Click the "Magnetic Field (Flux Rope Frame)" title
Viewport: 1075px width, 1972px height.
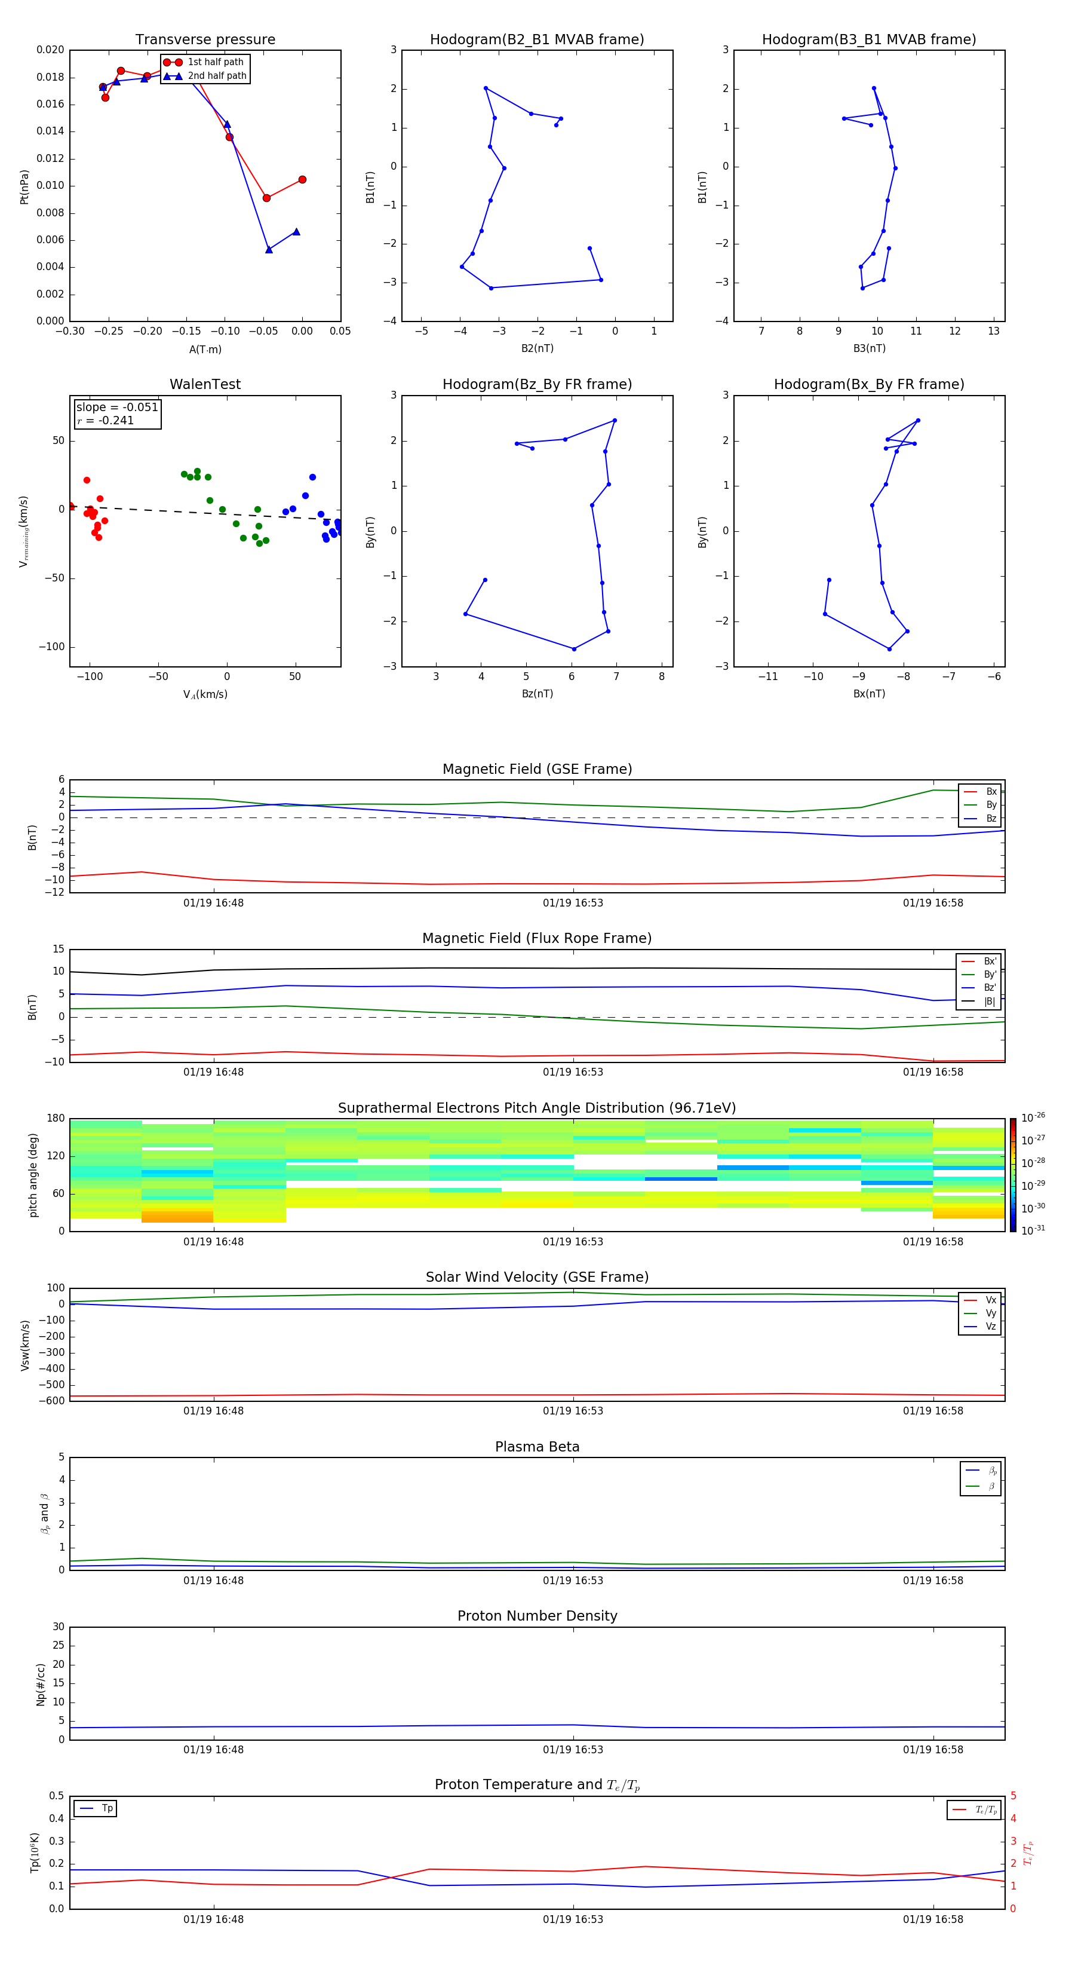[537, 939]
